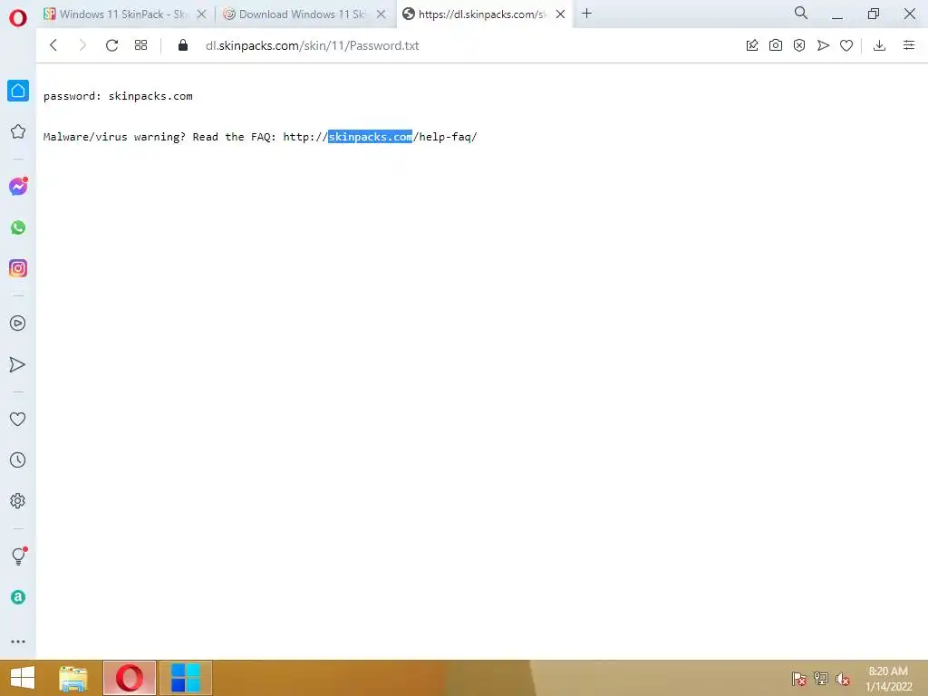Open the Pinboards edit icon in address bar
Screen dimensions: 928x696
point(752,45)
